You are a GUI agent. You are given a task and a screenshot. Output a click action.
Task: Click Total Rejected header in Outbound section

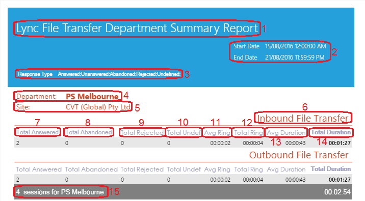point(142,169)
